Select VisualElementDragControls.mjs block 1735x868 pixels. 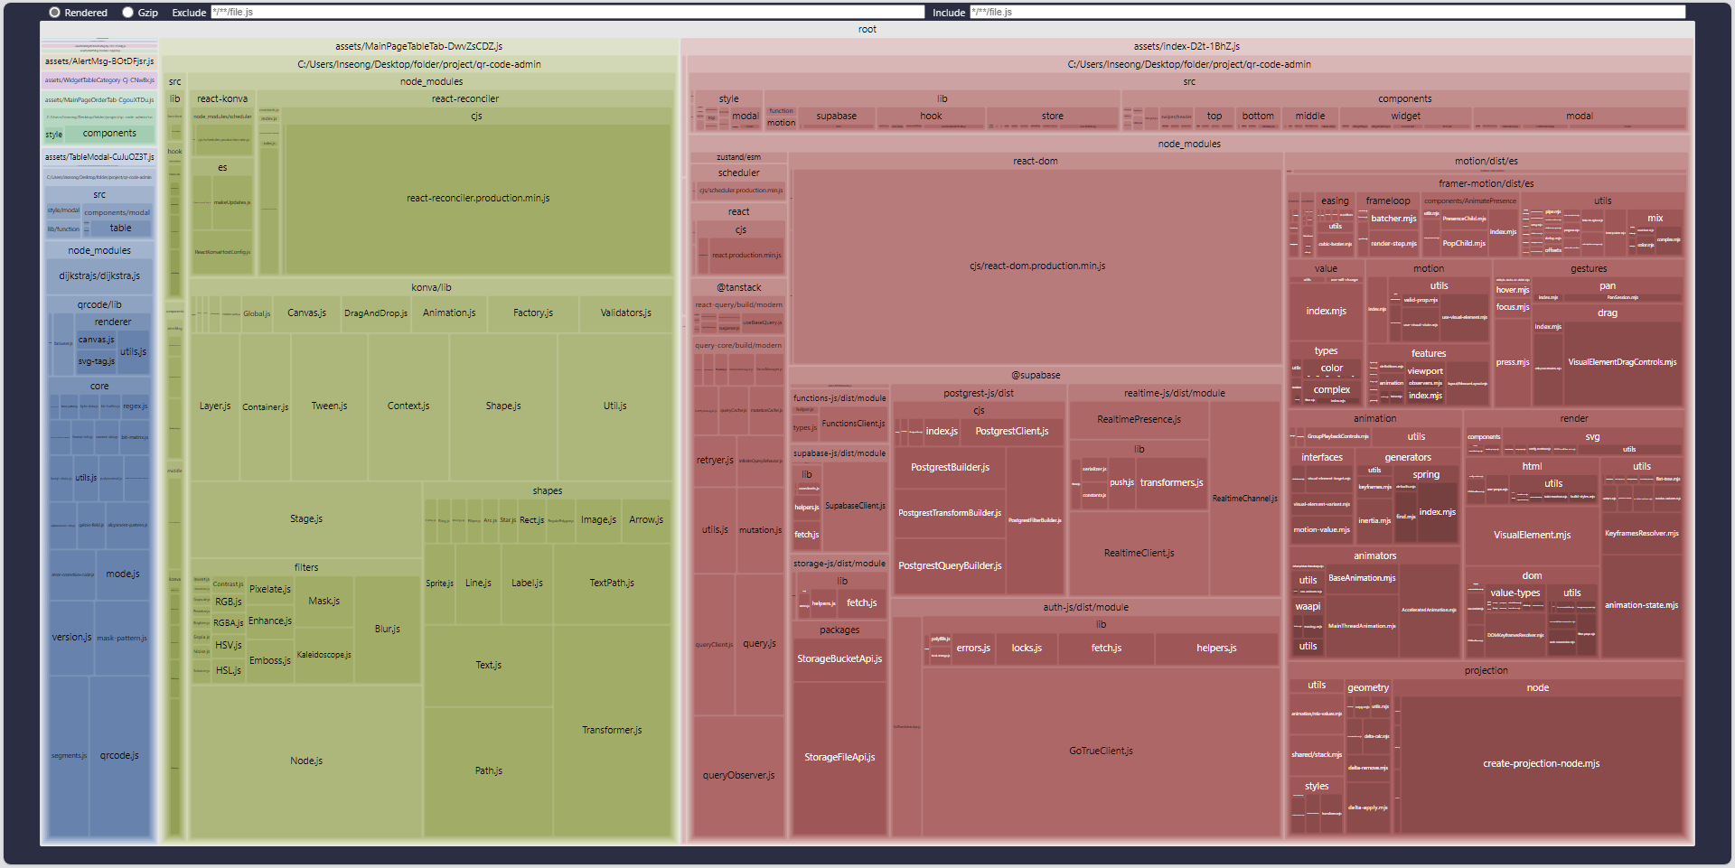tap(1622, 363)
